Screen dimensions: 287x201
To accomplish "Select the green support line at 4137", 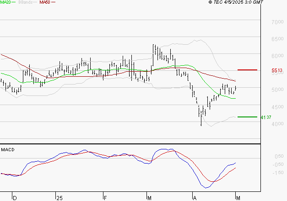I will pos(247,117).
